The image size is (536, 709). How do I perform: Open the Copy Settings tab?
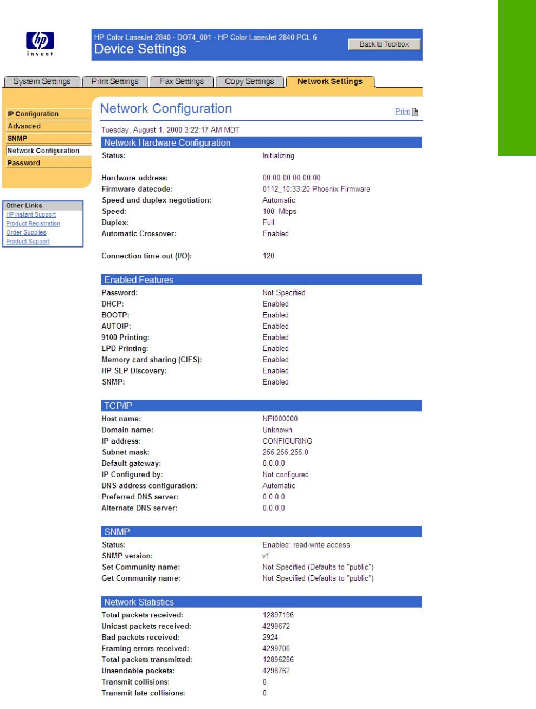[249, 81]
